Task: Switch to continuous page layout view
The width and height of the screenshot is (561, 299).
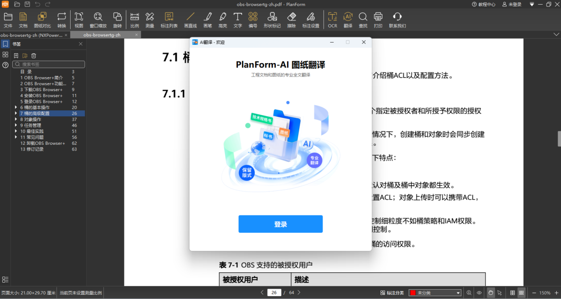Action: tap(521, 292)
